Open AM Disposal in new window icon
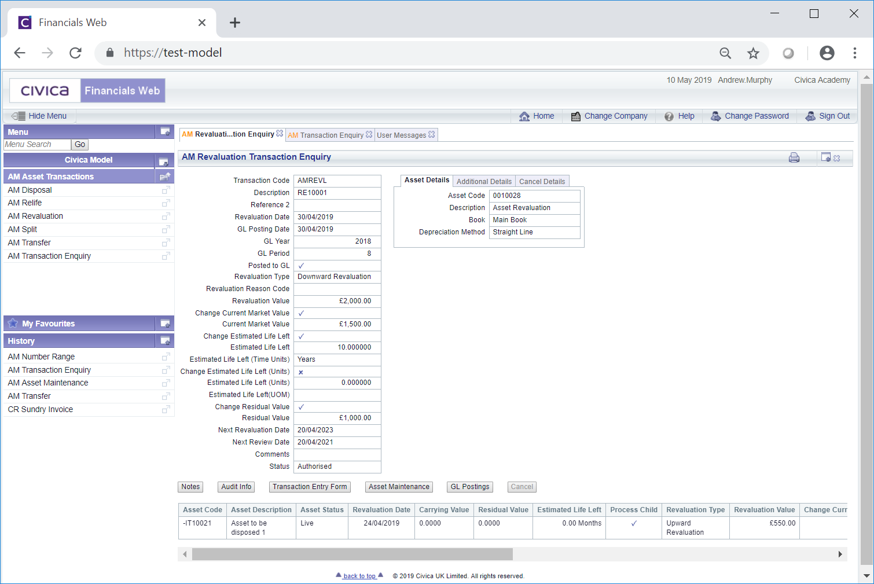The width and height of the screenshot is (874, 584). point(166,190)
